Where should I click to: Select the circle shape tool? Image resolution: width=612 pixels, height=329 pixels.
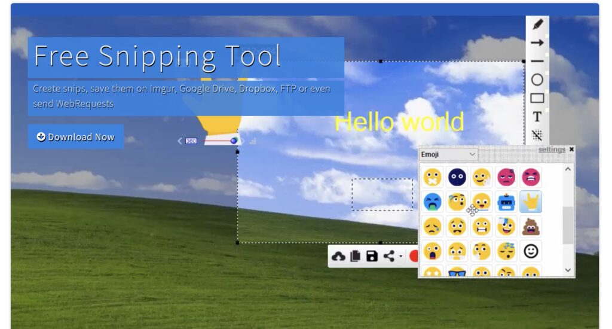[537, 80]
